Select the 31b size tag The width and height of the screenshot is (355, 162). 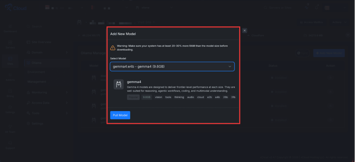pos(233,97)
